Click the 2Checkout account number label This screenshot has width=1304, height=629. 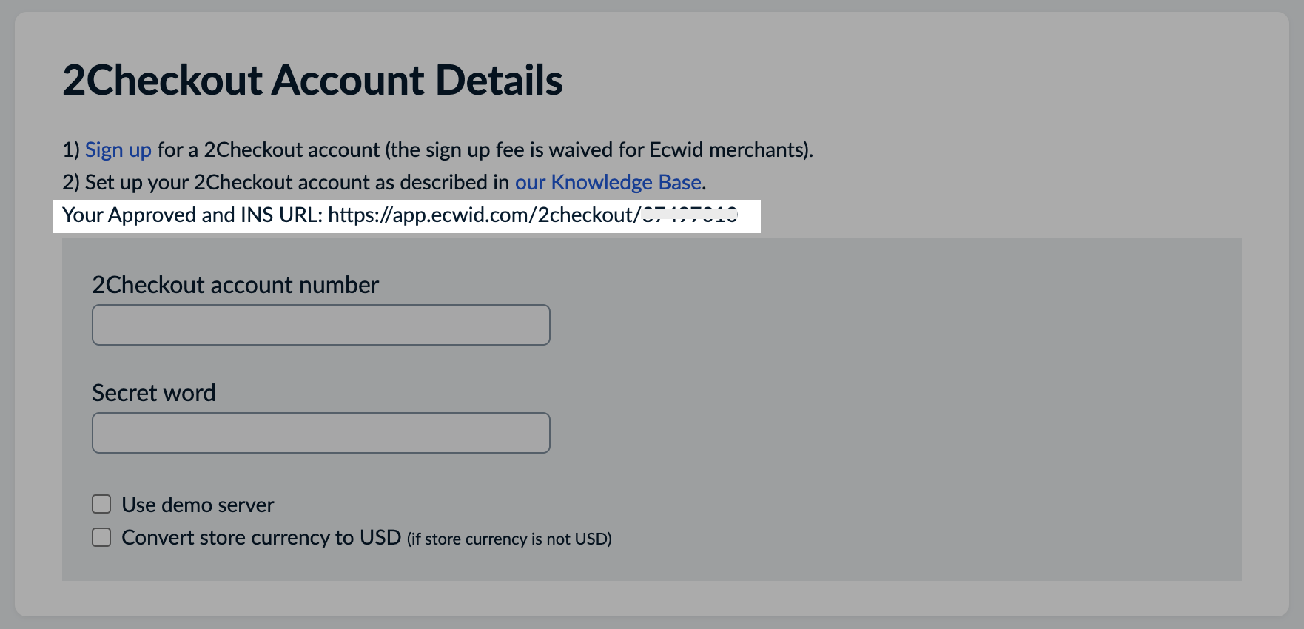tap(235, 285)
